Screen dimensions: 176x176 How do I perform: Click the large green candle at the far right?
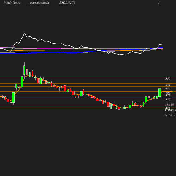(160, 93)
